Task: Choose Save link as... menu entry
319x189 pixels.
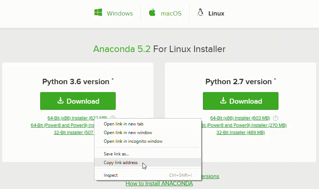Action: coord(148,154)
